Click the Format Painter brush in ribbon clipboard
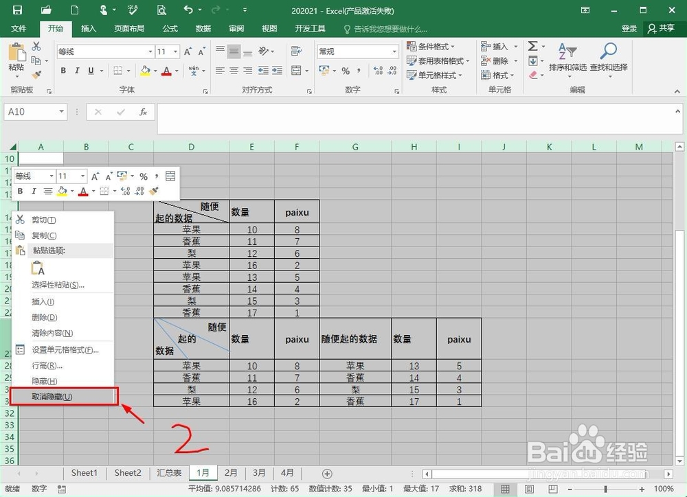The width and height of the screenshot is (687, 497). click(37, 75)
